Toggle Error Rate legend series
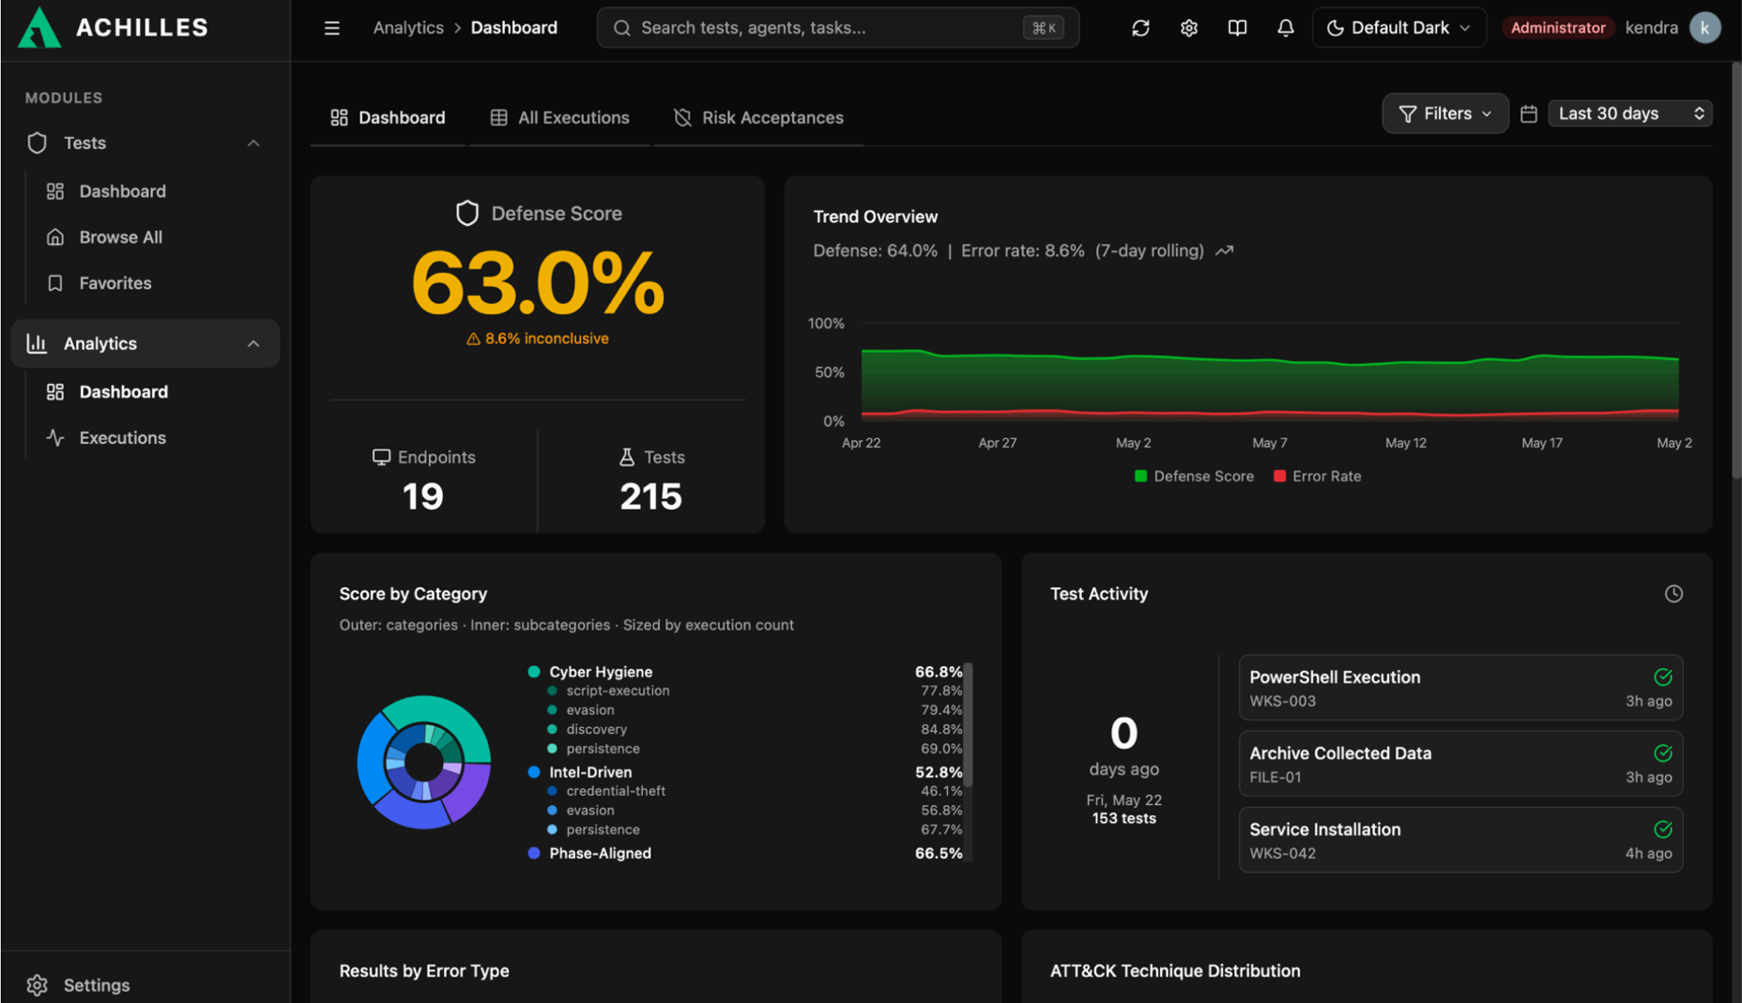 pyautogui.click(x=1317, y=477)
